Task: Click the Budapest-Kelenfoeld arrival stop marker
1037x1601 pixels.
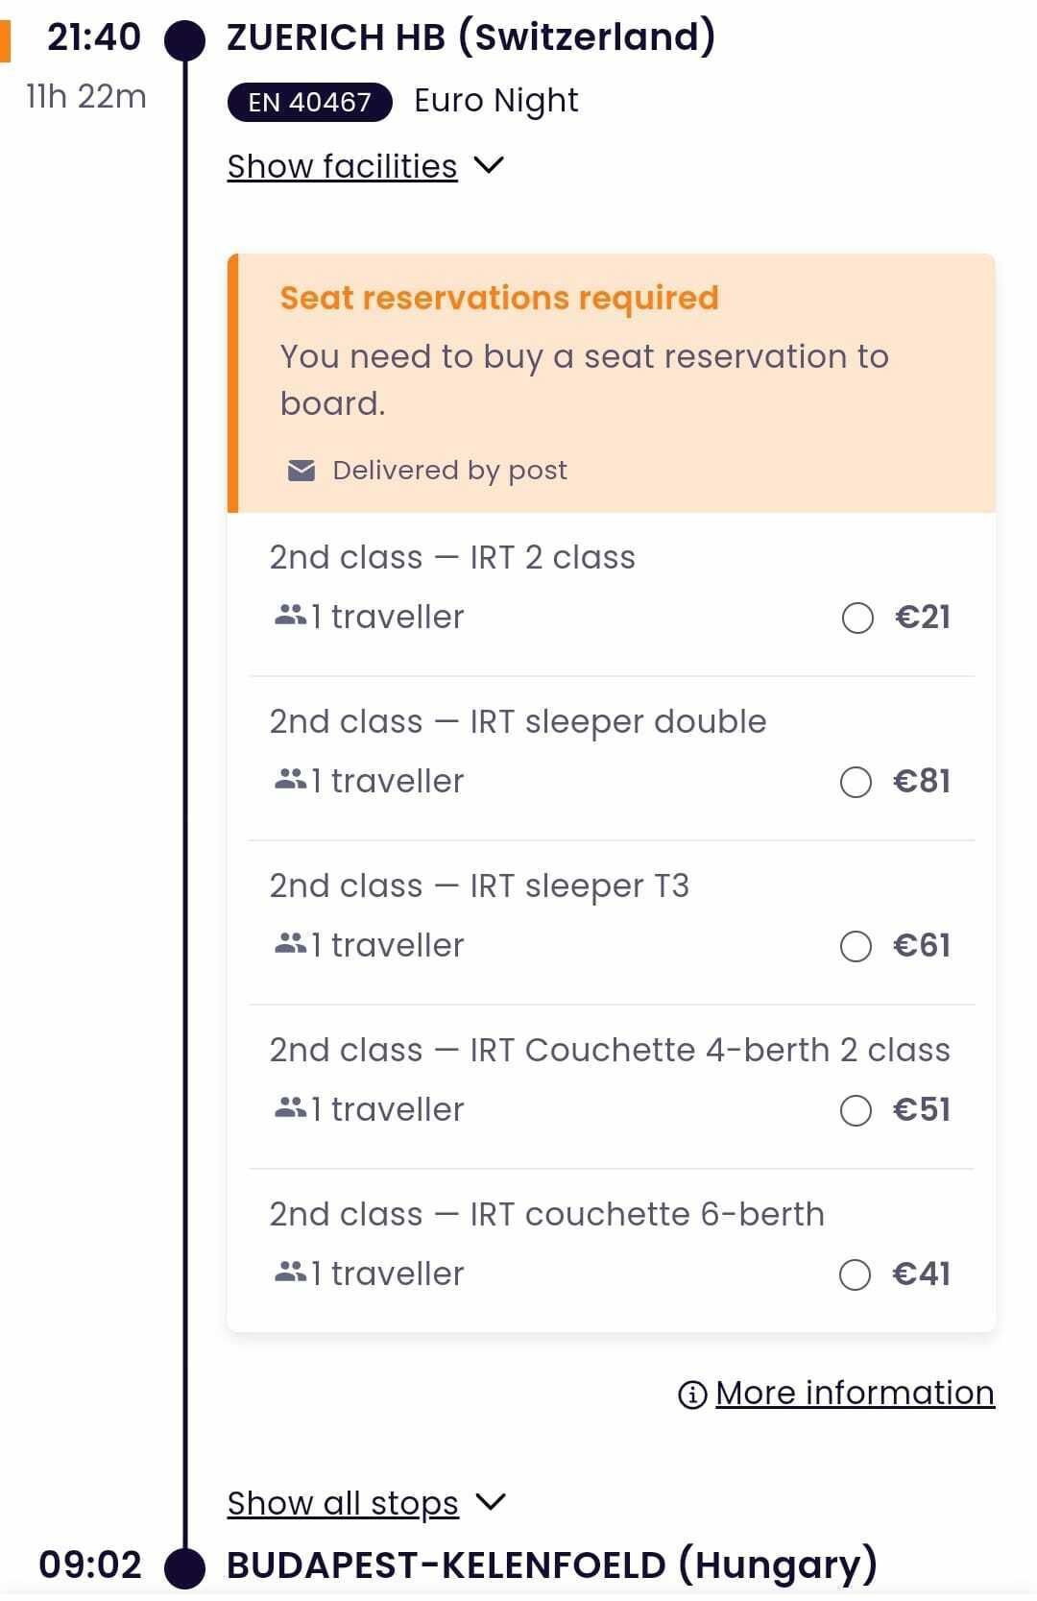Action: (185, 1567)
